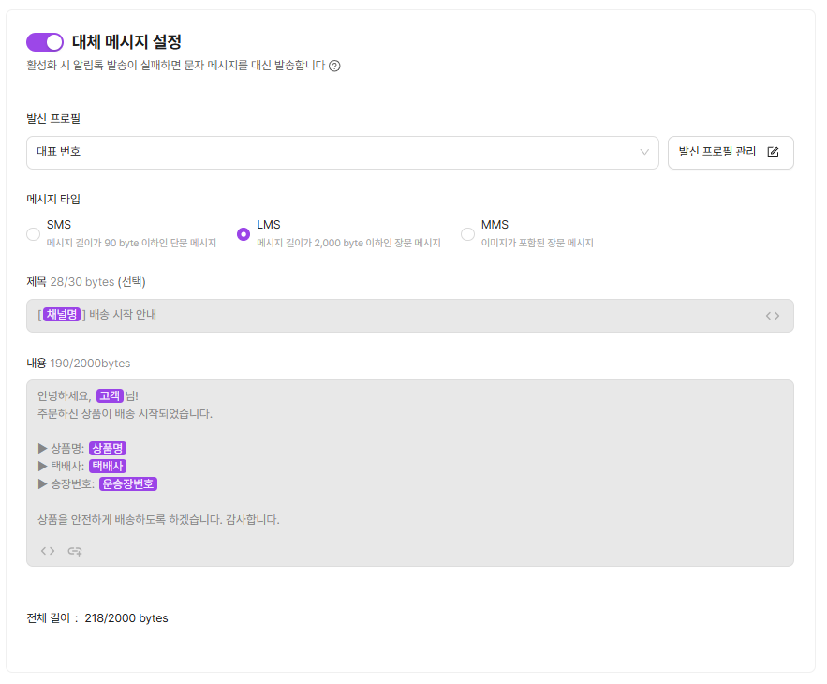Image resolution: width=827 pixels, height=684 pixels.
Task: Choose the MMS message type option
Action: point(468,233)
